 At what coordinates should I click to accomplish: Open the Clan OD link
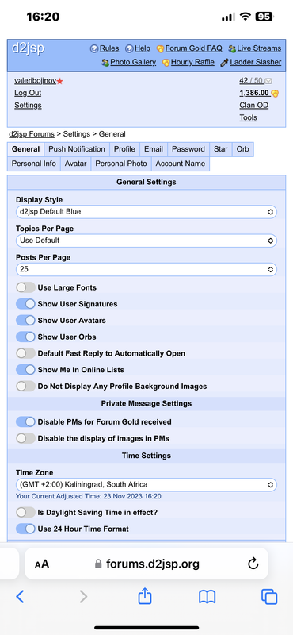[253, 106]
